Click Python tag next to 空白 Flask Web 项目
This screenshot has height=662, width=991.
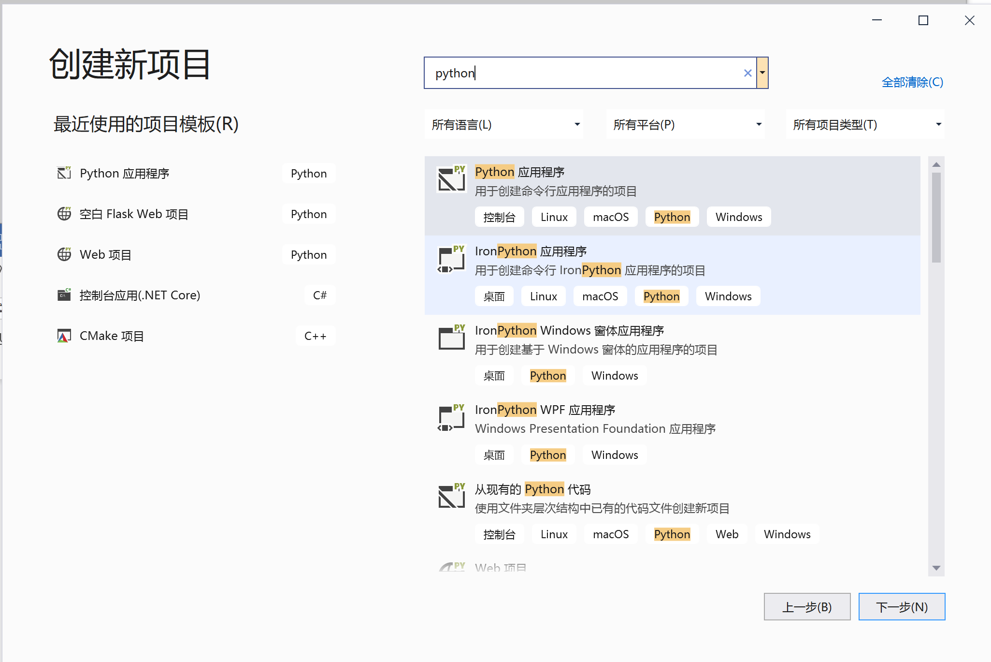[x=309, y=214]
